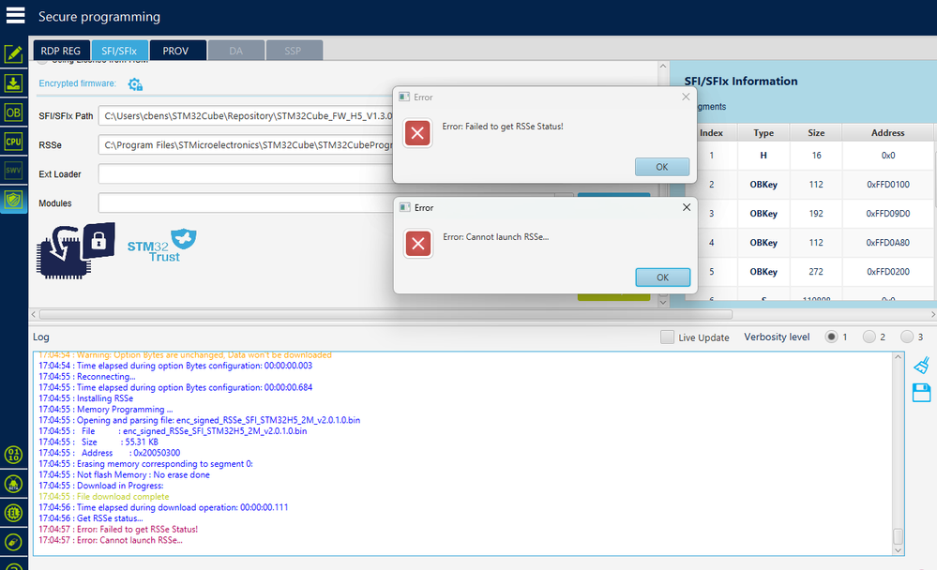Open the beta bug sidebar icon

pos(13,484)
